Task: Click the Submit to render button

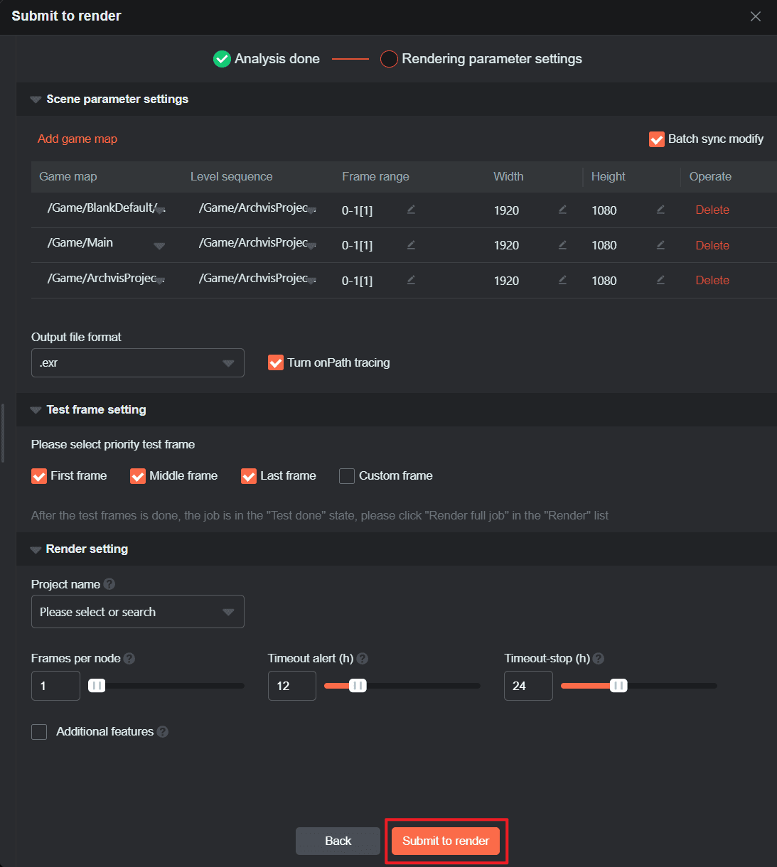Action: (x=446, y=841)
